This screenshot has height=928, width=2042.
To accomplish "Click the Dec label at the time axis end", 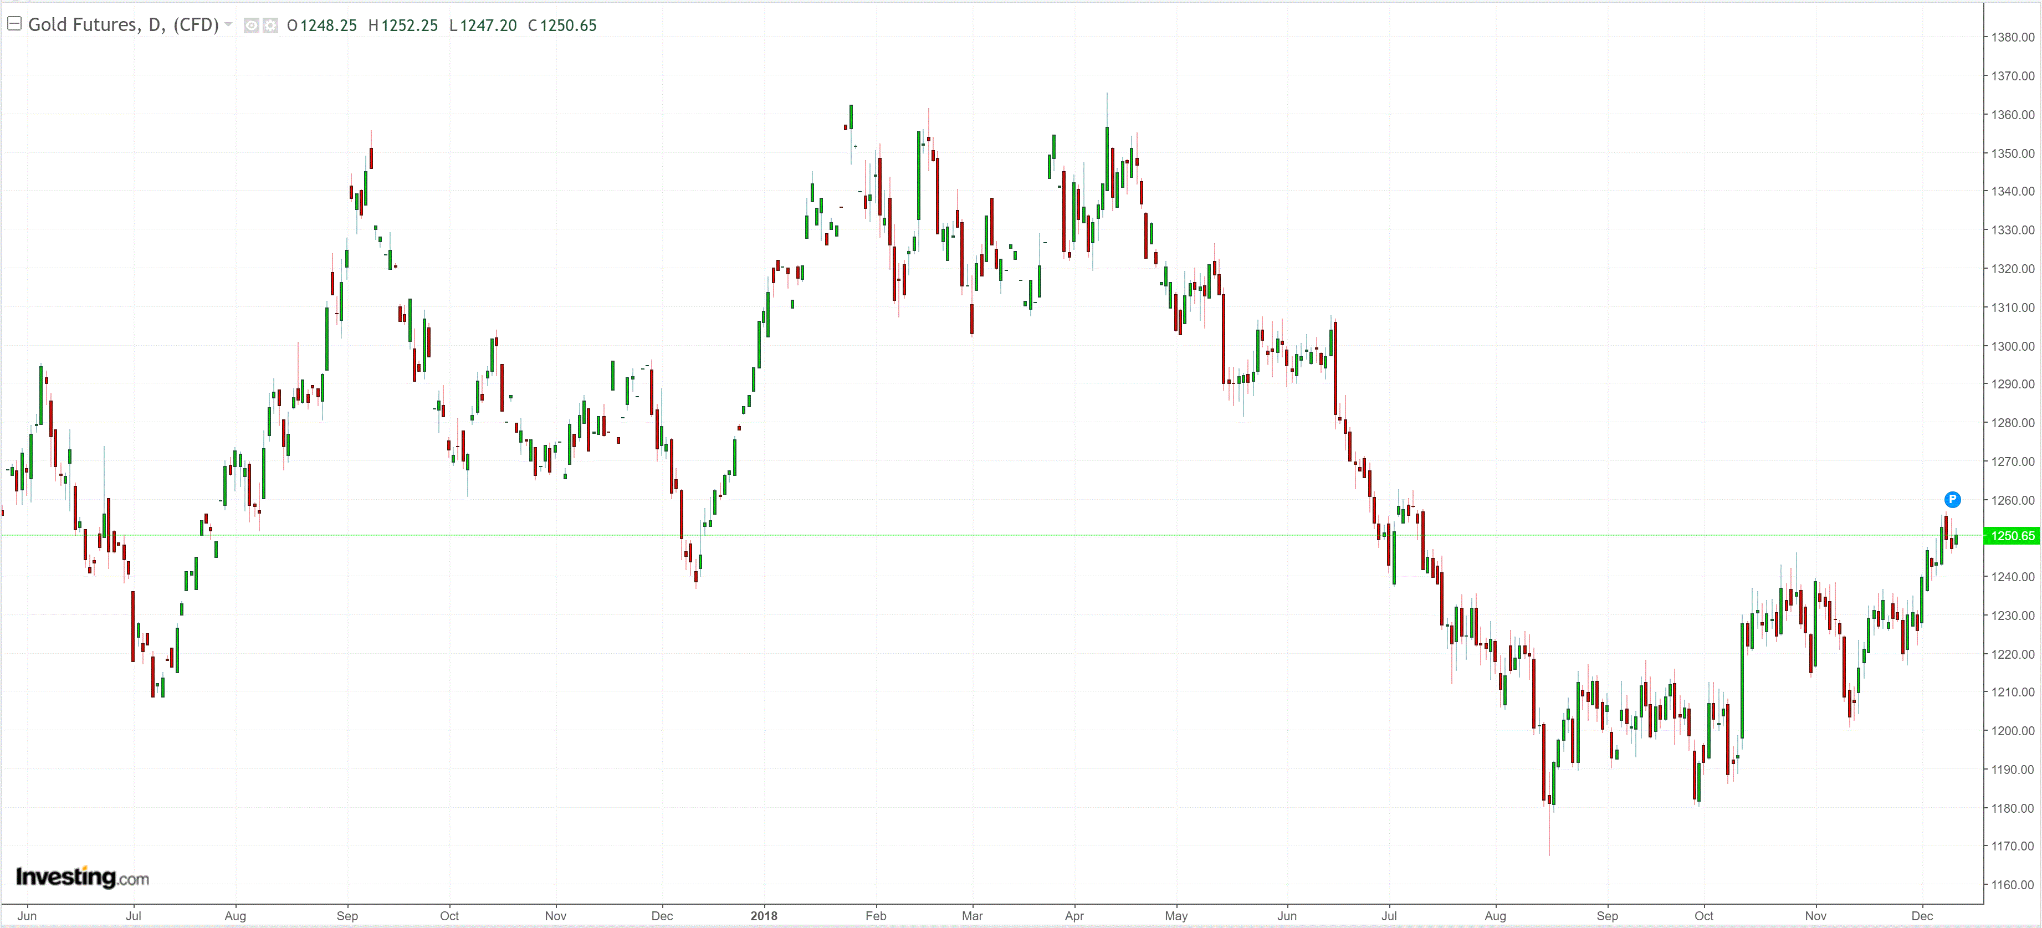I will (x=1922, y=915).
